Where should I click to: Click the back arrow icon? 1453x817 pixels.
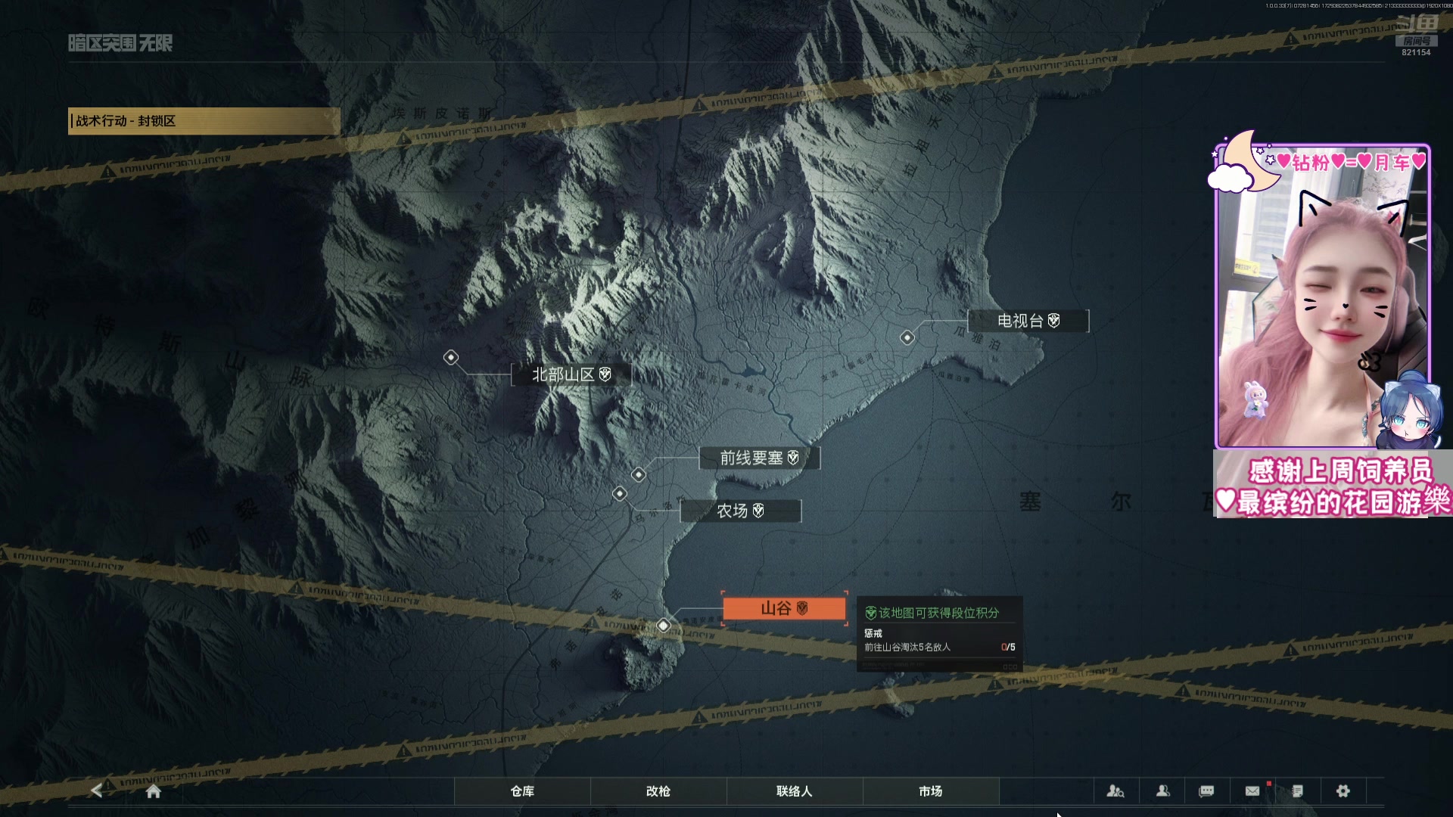(x=96, y=791)
